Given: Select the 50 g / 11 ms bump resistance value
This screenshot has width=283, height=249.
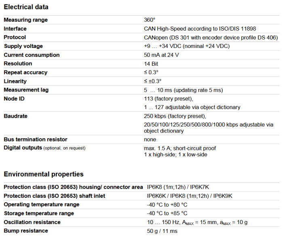Looking at the screenshot, I should click(162, 231).
